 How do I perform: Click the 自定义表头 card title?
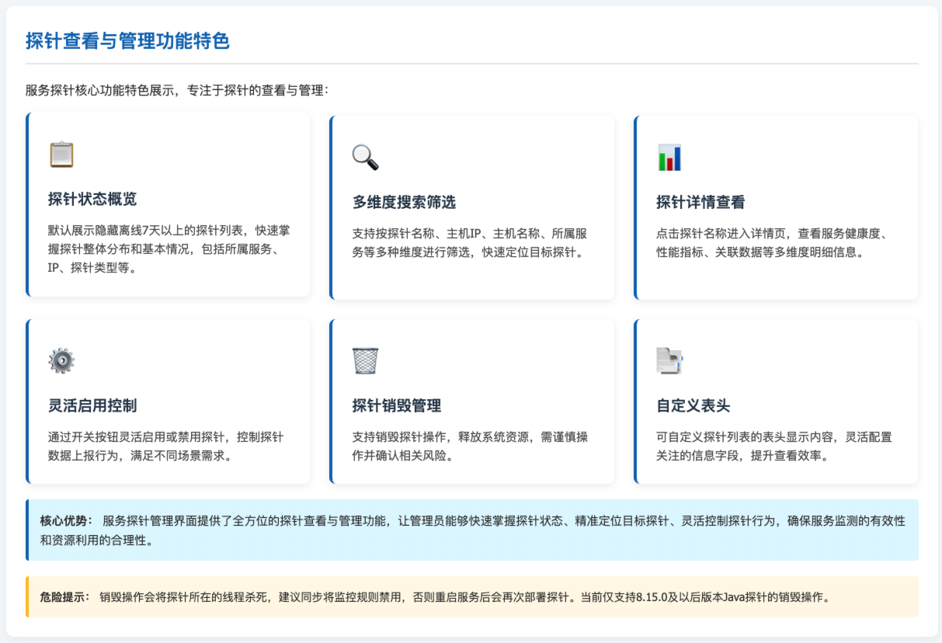[693, 405]
